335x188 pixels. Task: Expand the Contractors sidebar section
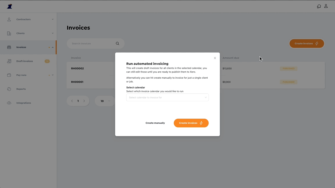click(x=53, y=19)
